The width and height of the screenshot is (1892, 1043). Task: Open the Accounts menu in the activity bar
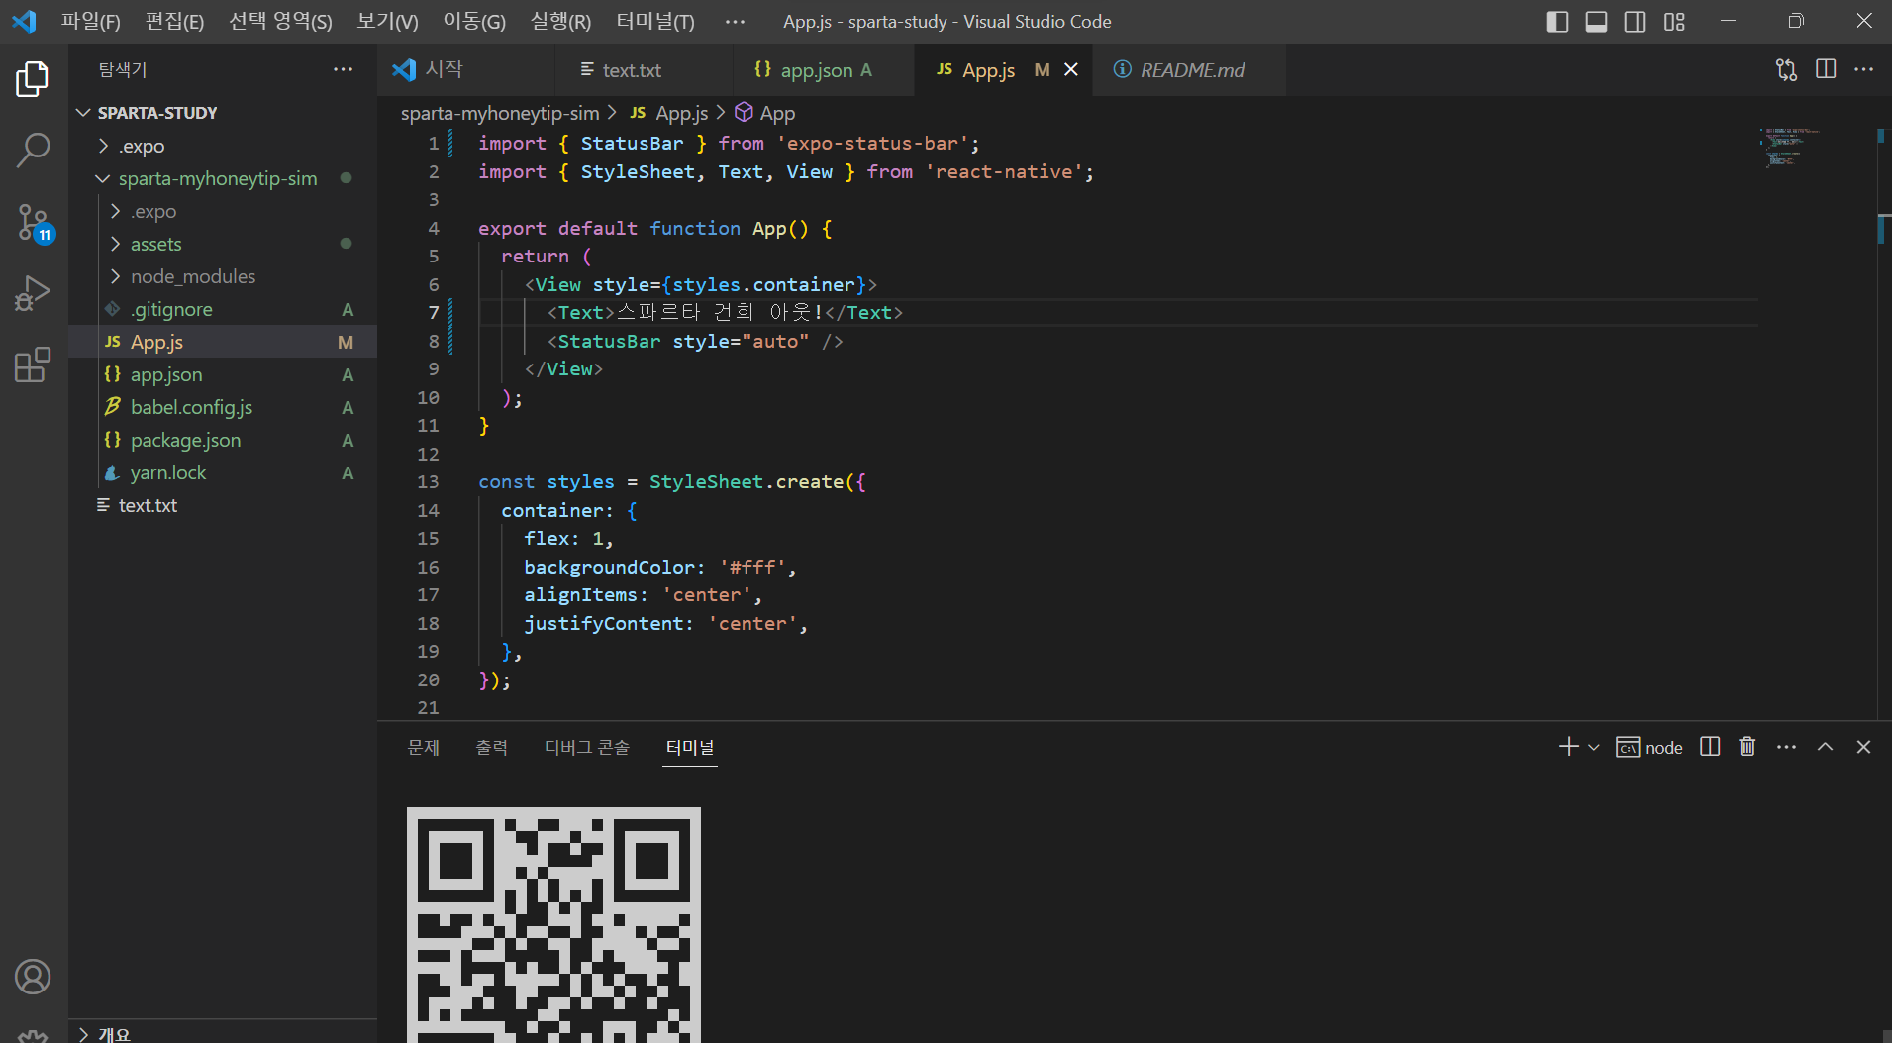pyautogui.click(x=33, y=977)
